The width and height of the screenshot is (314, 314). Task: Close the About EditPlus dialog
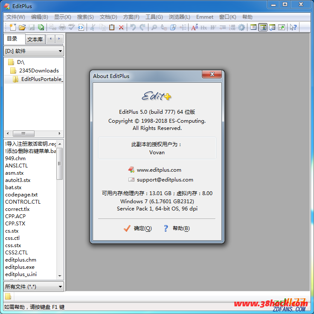coord(212,74)
